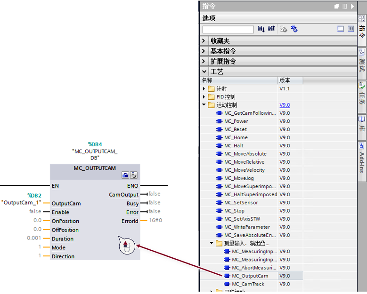This screenshot has width=367, height=294.
Task: Expand the 计数 folder
Action: point(204,89)
